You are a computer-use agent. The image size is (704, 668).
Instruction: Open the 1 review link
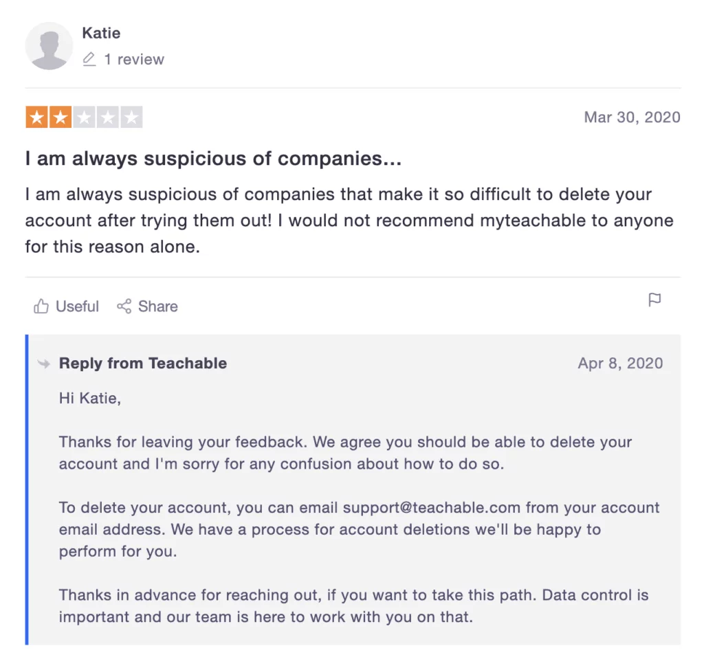pyautogui.click(x=134, y=59)
